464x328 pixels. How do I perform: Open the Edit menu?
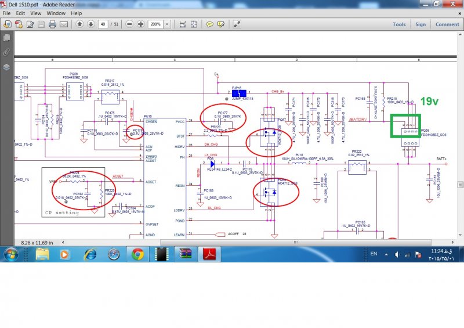coord(20,13)
